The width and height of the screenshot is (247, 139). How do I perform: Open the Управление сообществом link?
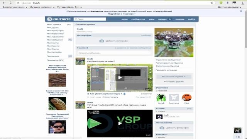(x=168, y=60)
